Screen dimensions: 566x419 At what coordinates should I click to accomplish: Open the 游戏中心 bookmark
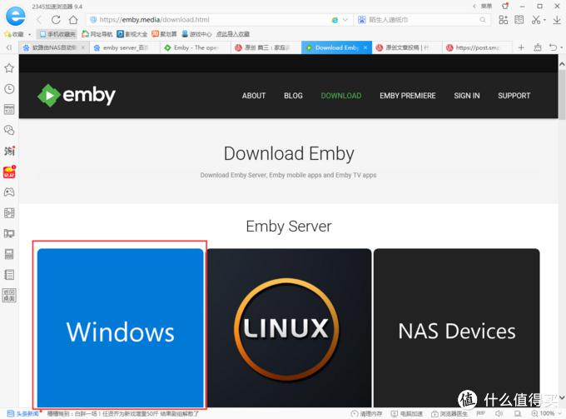(196, 34)
